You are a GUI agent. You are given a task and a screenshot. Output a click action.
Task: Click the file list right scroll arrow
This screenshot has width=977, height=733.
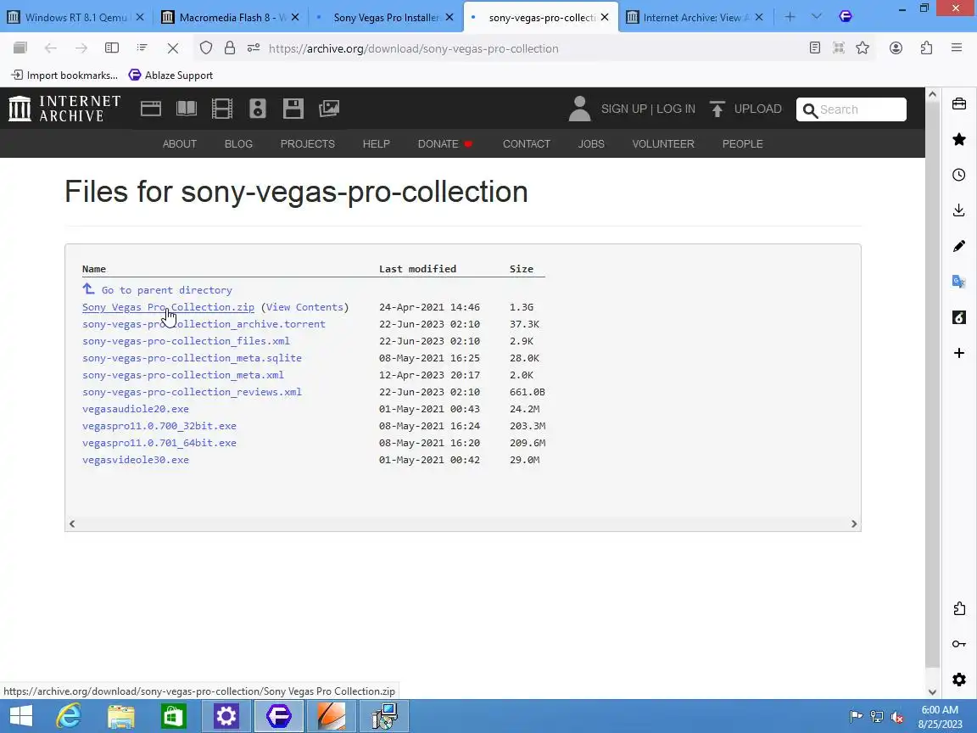(854, 523)
